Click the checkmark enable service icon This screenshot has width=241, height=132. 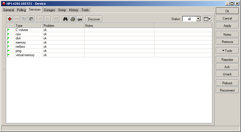pos(40,19)
